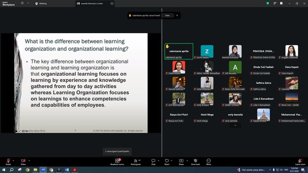Click Dinda Yuli Fadilah participant tile
The image size is (308, 173).
(x=263, y=67)
